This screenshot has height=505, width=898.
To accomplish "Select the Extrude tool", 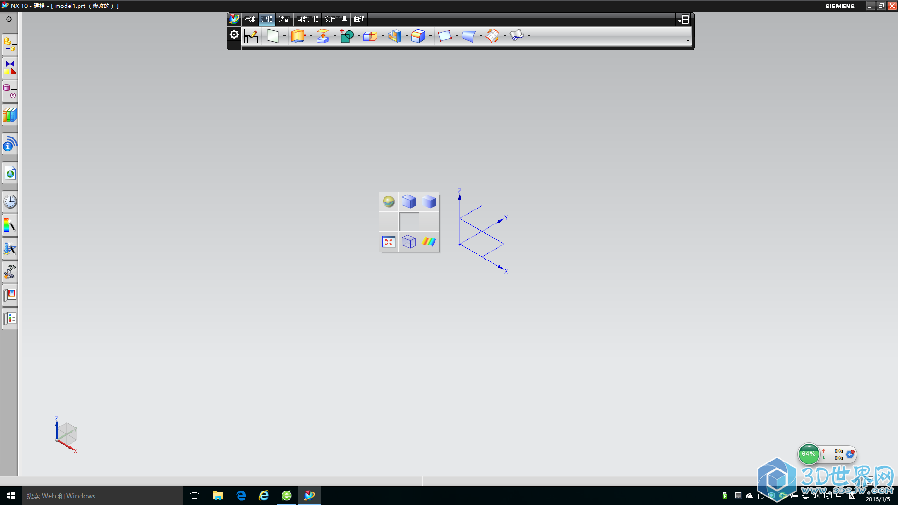I will 298,36.
